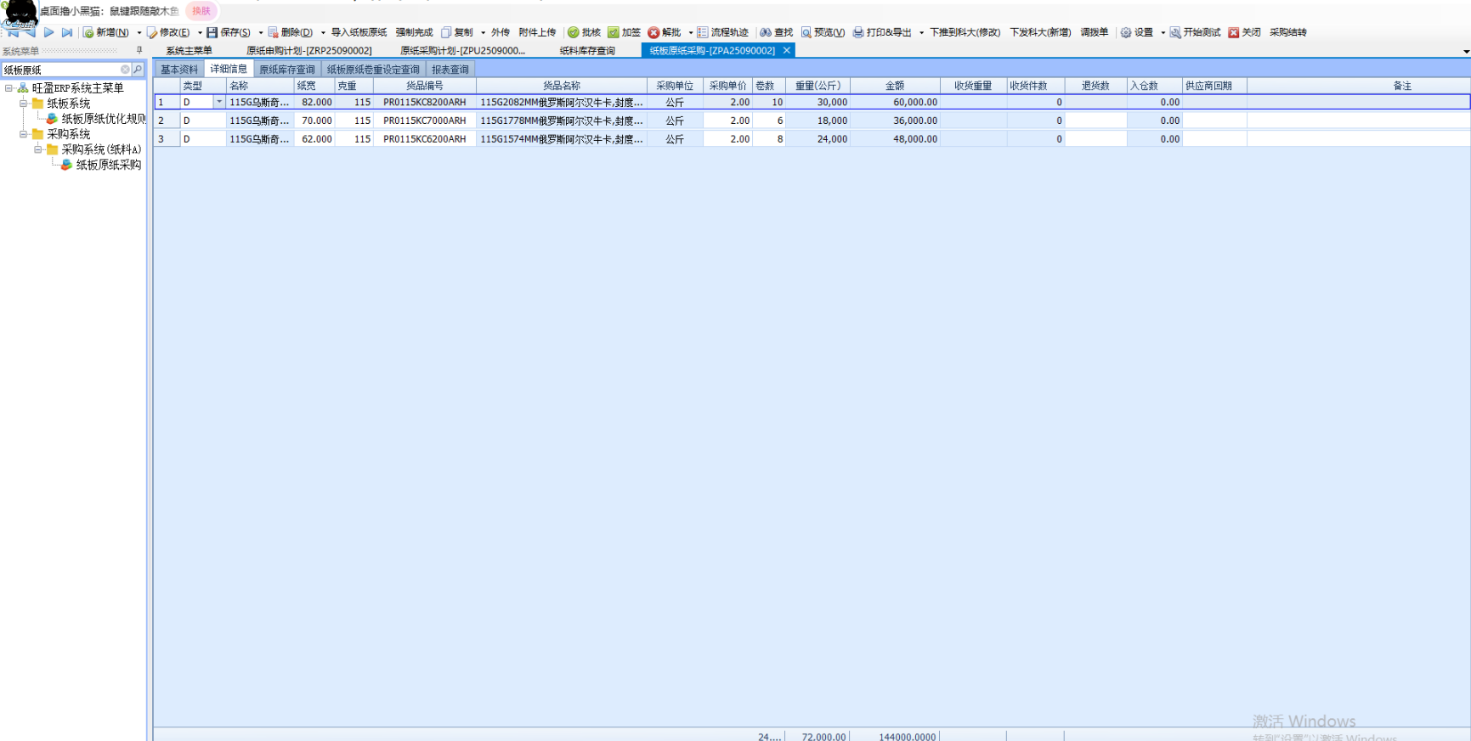Click the 关闭 close toolbar button
Viewport: 1471px width, 741px height.
click(x=1244, y=32)
